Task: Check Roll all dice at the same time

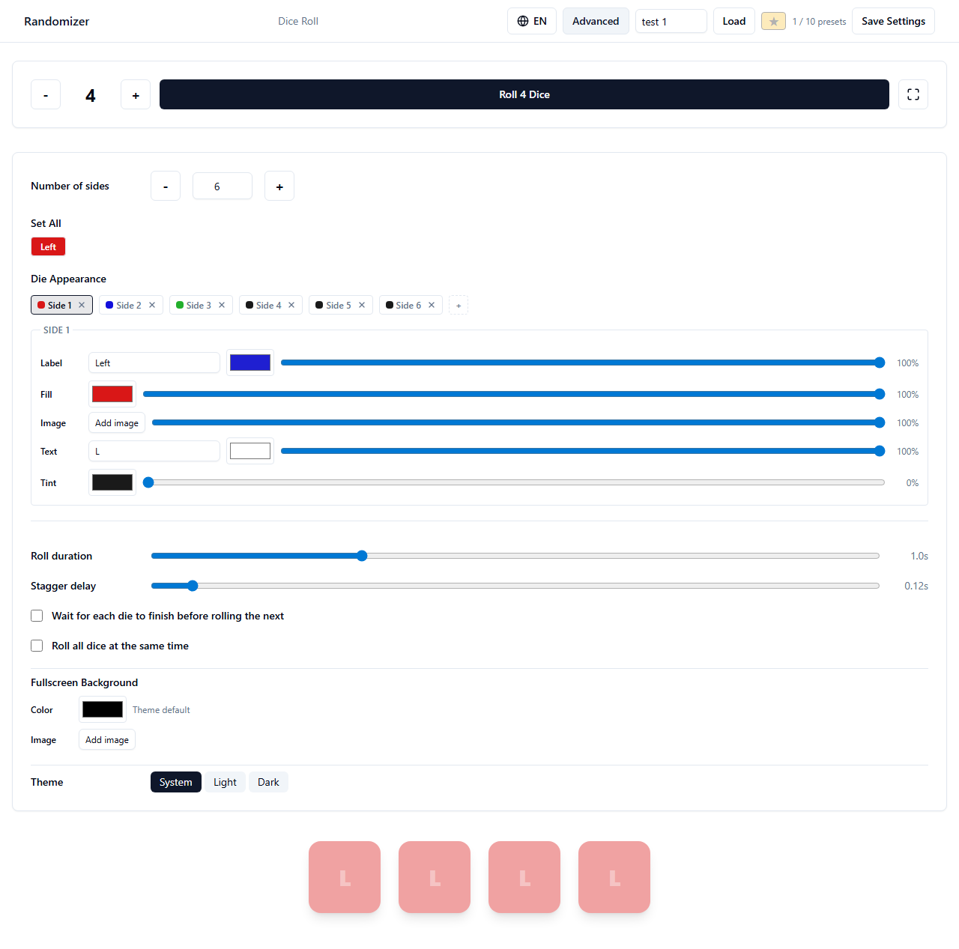Action: pos(37,646)
